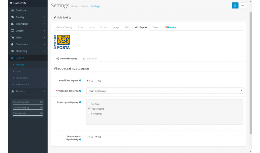Click the navigation hamburger icon
Screen dimensions: 260x153
pos(11,3)
